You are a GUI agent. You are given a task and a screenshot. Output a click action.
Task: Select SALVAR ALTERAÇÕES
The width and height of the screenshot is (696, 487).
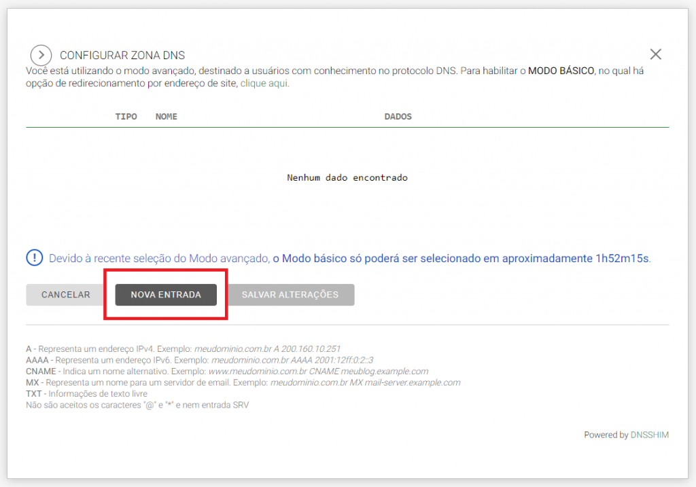[290, 294]
